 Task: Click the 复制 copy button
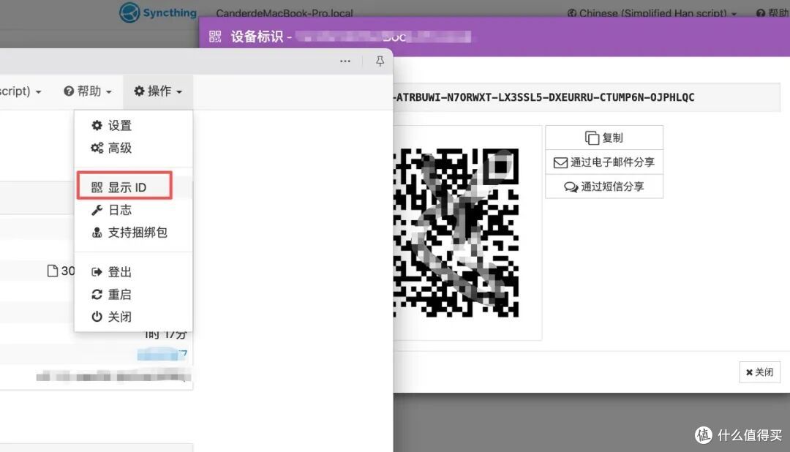[x=603, y=138]
